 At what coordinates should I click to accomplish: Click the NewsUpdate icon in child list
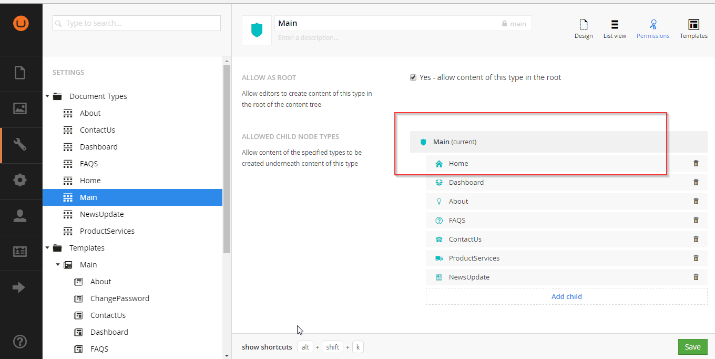point(439,277)
